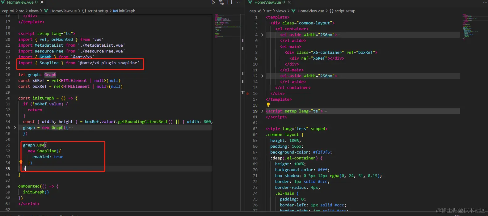Image resolution: width=488 pixels, height=216 pixels.
Task: Click the rgba(0, 24, 51, 0.15) value
Action: pos(355,176)
